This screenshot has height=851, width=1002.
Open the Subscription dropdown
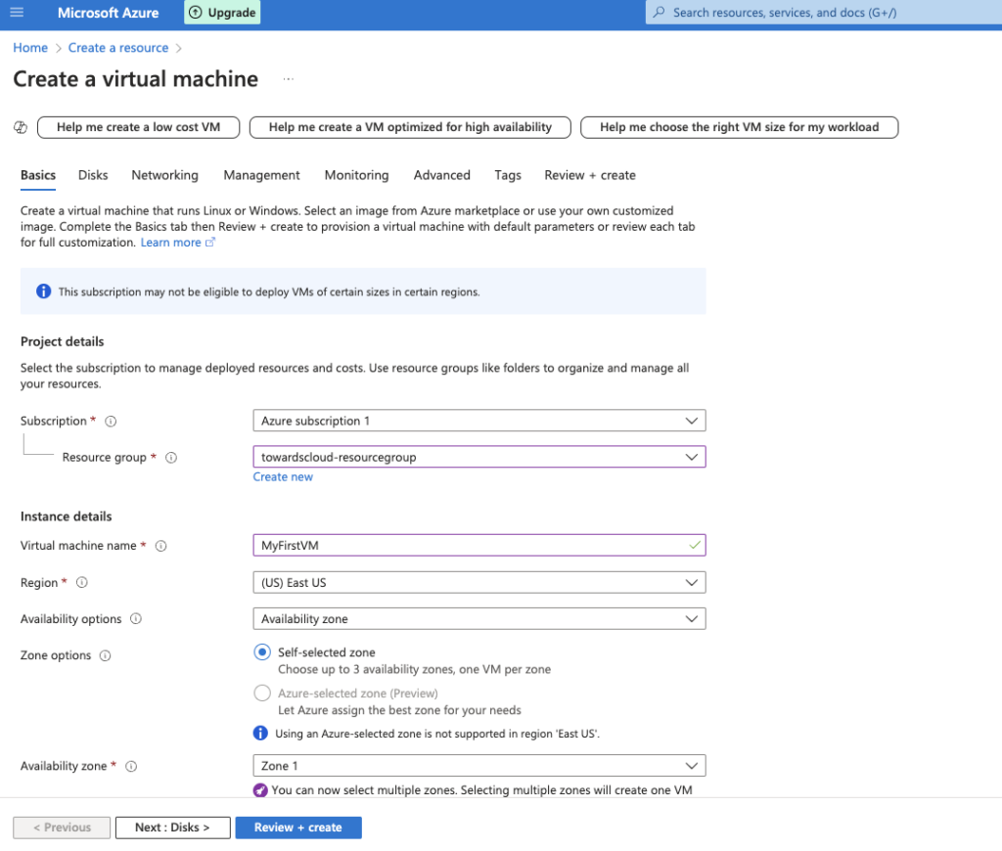[x=479, y=421]
